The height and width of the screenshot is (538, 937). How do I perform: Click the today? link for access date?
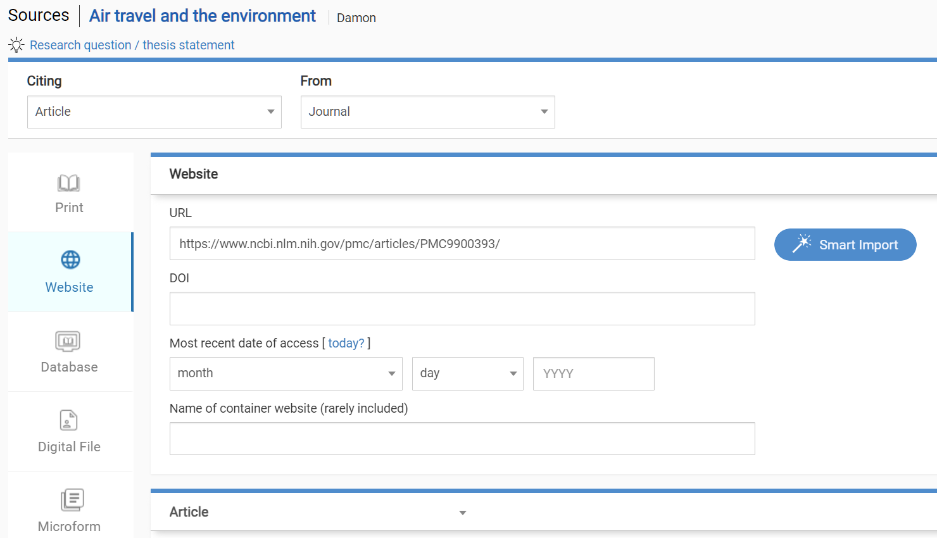346,343
